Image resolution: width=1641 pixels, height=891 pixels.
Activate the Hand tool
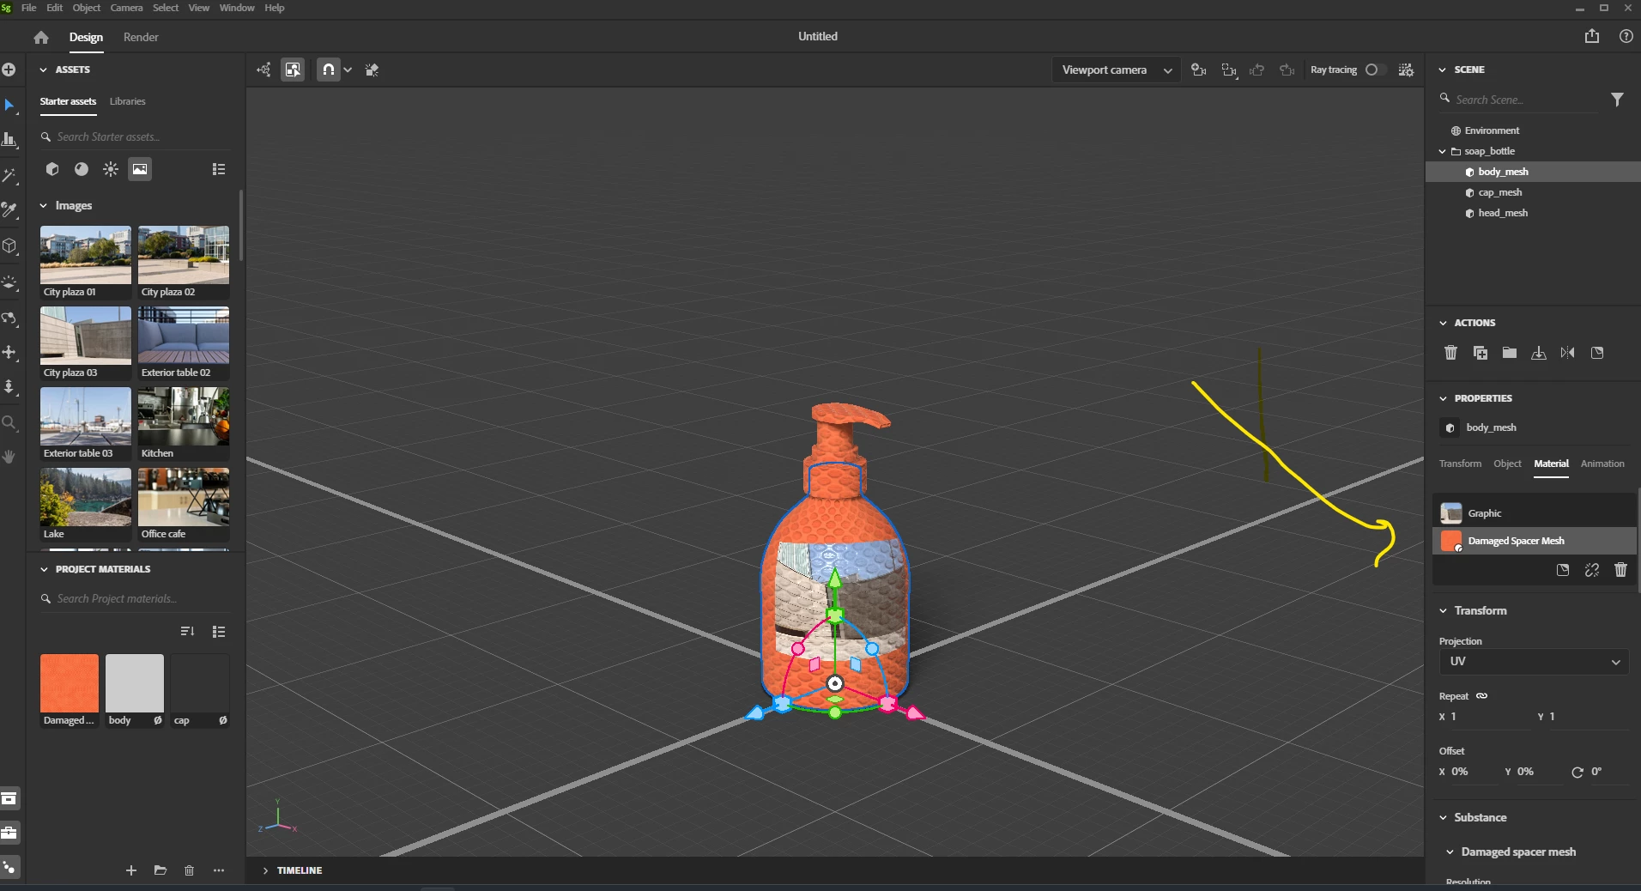pyautogui.click(x=9, y=457)
